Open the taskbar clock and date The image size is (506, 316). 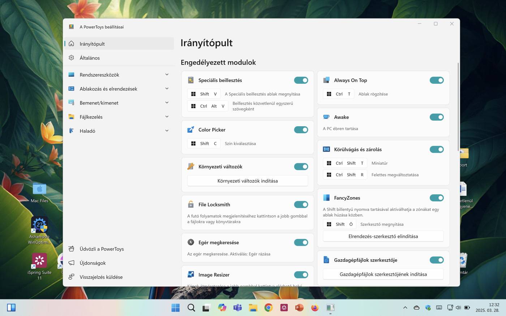point(487,307)
